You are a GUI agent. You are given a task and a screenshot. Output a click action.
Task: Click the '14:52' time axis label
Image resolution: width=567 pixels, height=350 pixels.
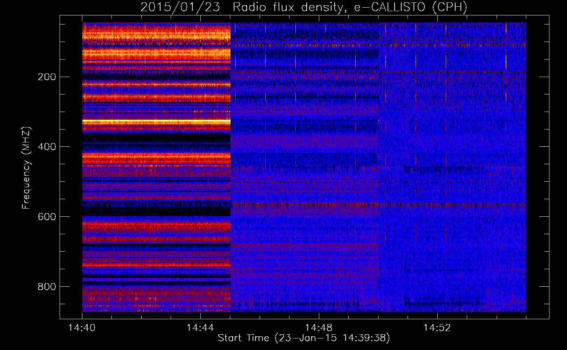coord(437,328)
